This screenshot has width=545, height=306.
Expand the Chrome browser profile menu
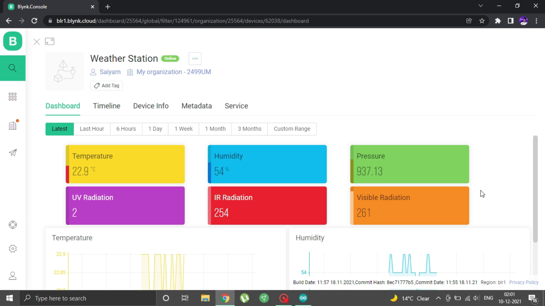click(524, 21)
